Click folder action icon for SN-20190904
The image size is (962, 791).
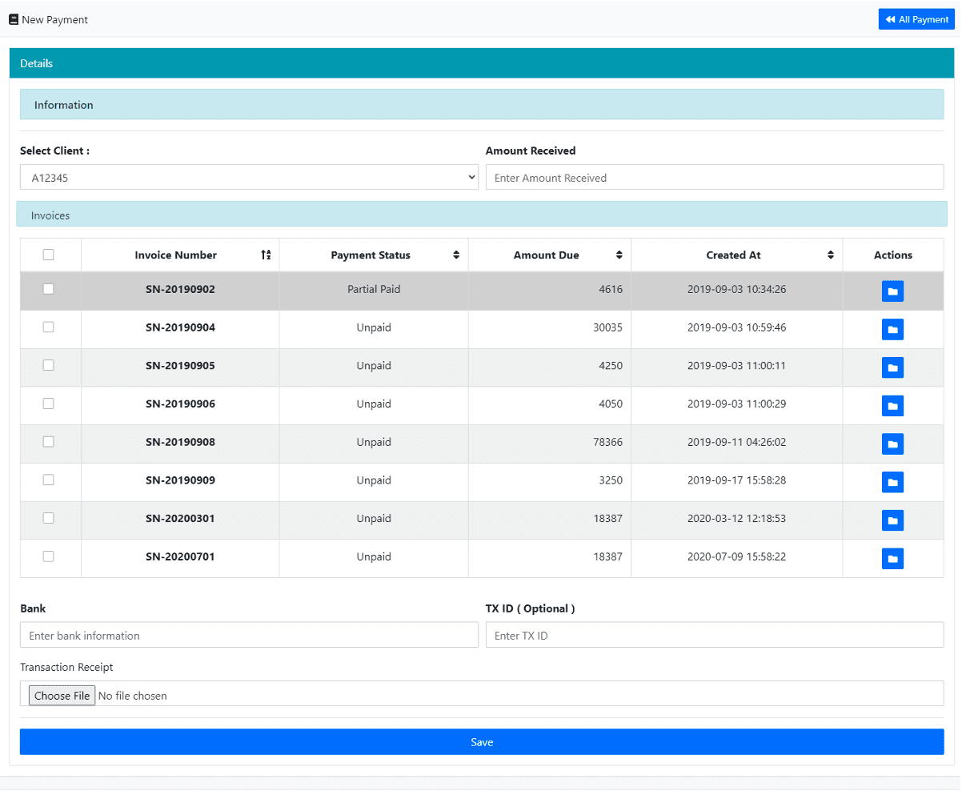pyautogui.click(x=892, y=329)
